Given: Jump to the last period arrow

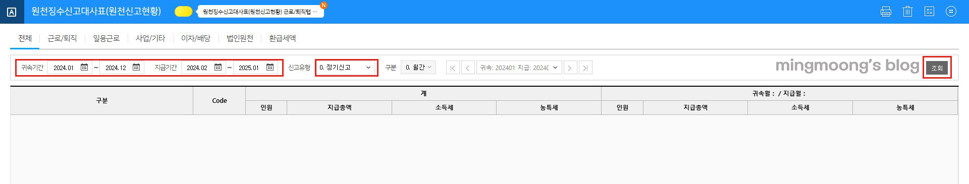Looking at the screenshot, I should click(x=585, y=68).
